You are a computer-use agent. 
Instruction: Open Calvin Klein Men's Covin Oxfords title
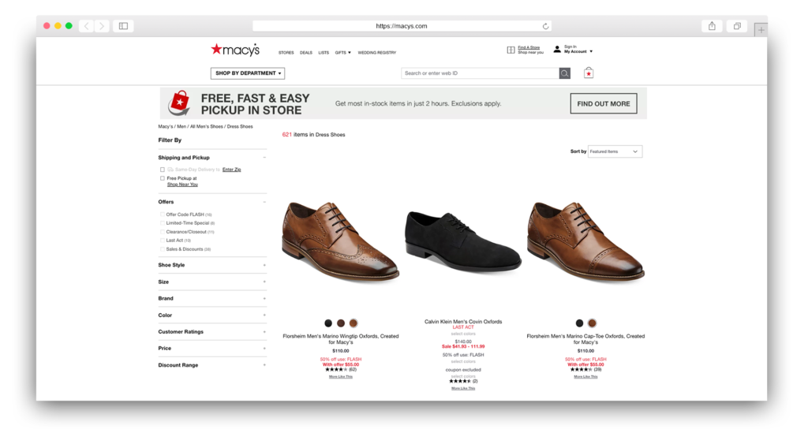coord(463,322)
